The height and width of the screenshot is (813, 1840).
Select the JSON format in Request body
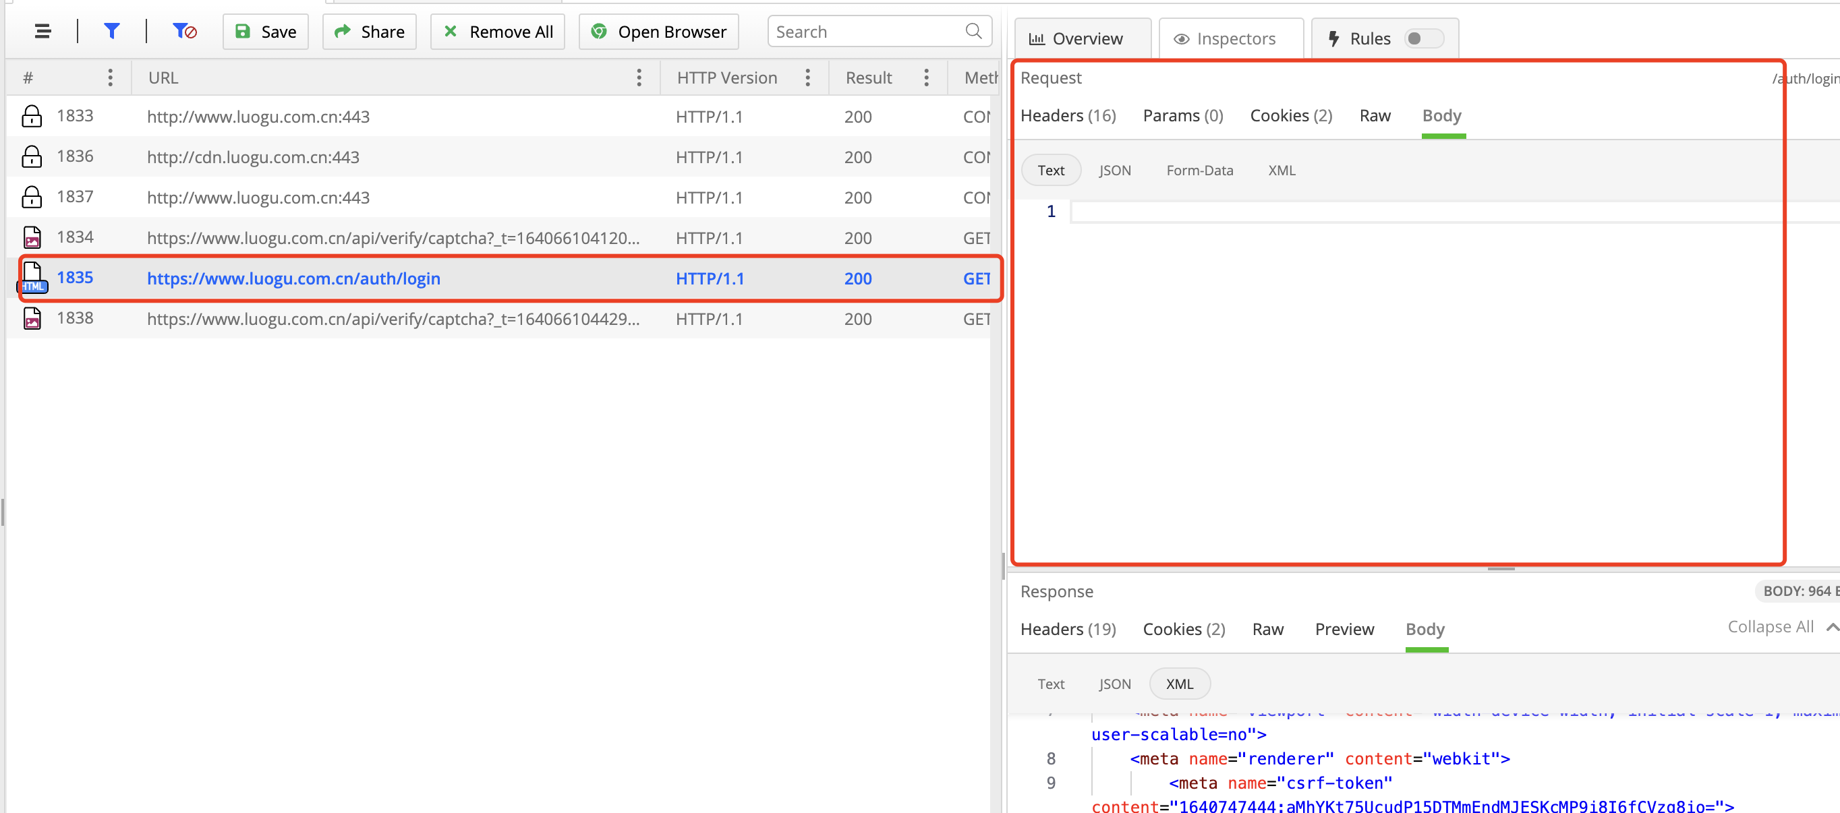pyautogui.click(x=1114, y=171)
